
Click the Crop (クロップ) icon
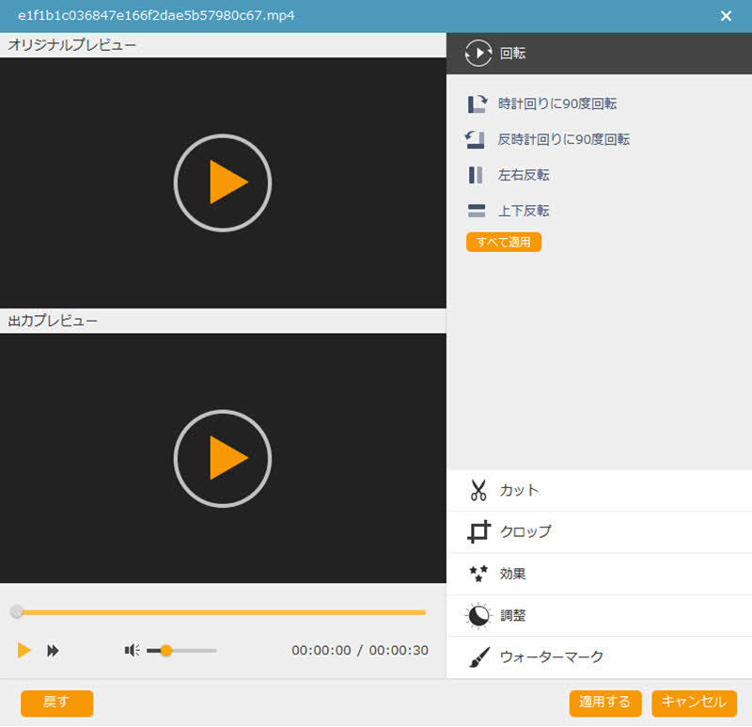click(478, 532)
